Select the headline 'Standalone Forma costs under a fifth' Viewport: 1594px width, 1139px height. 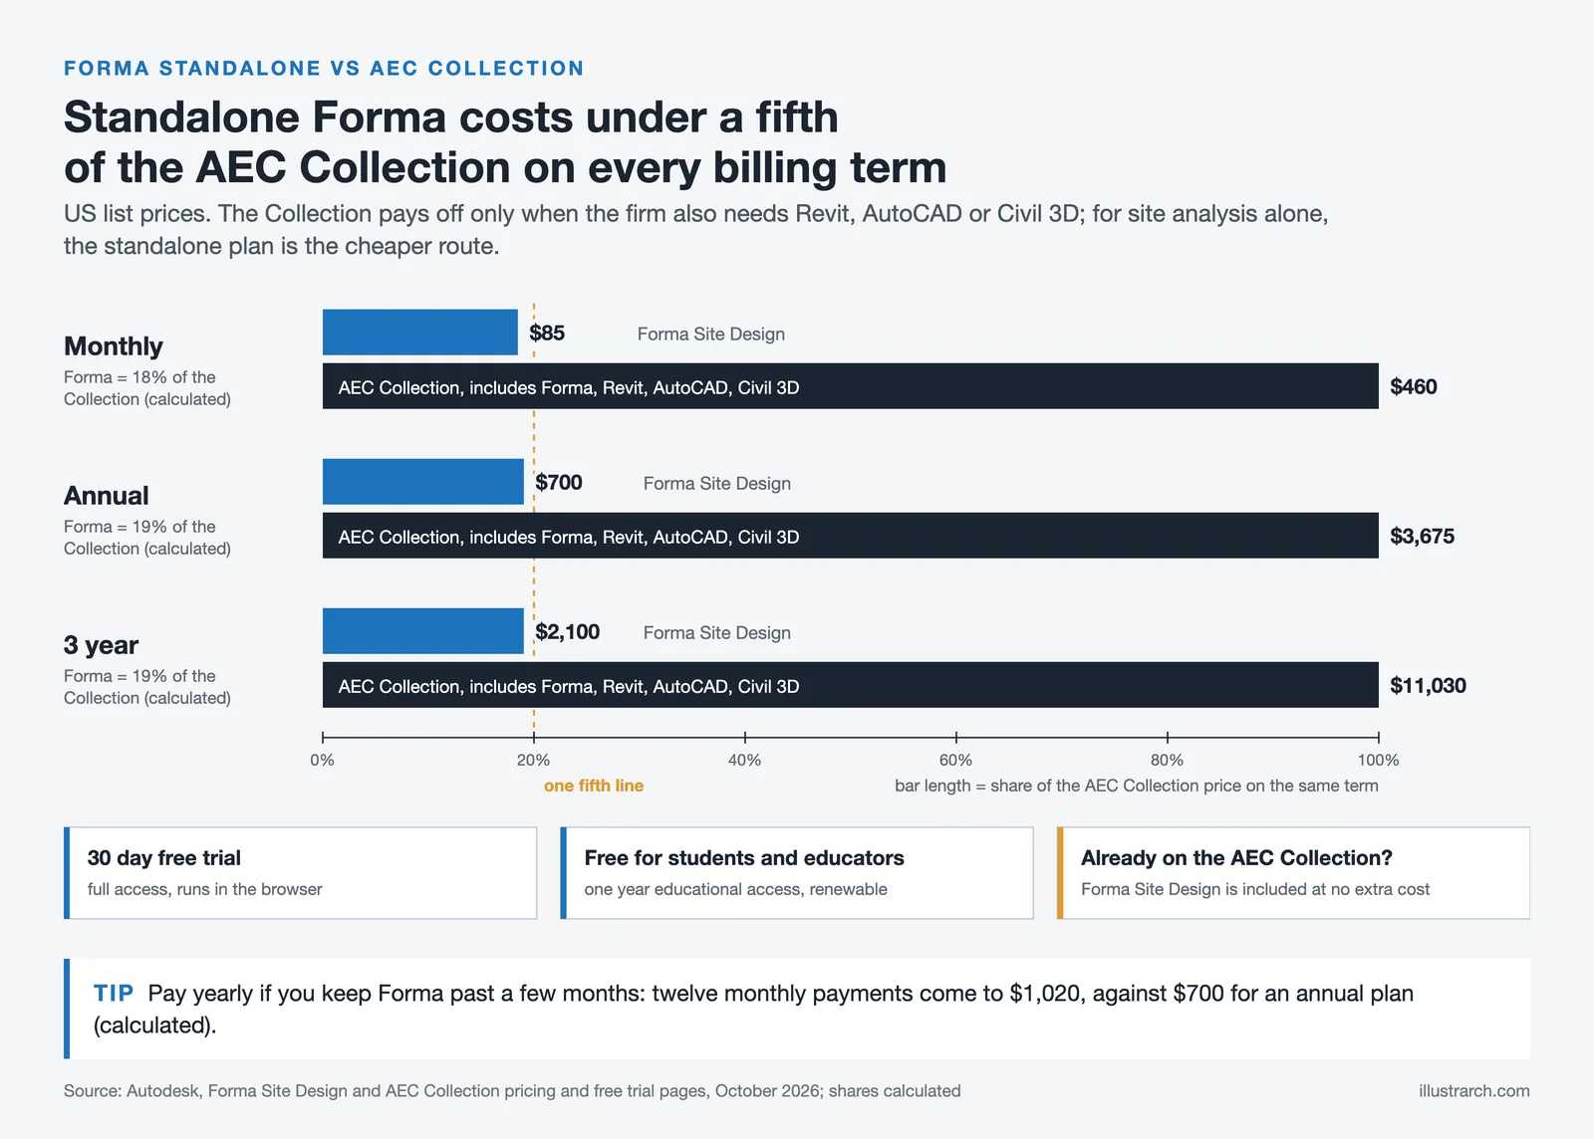[x=451, y=117]
